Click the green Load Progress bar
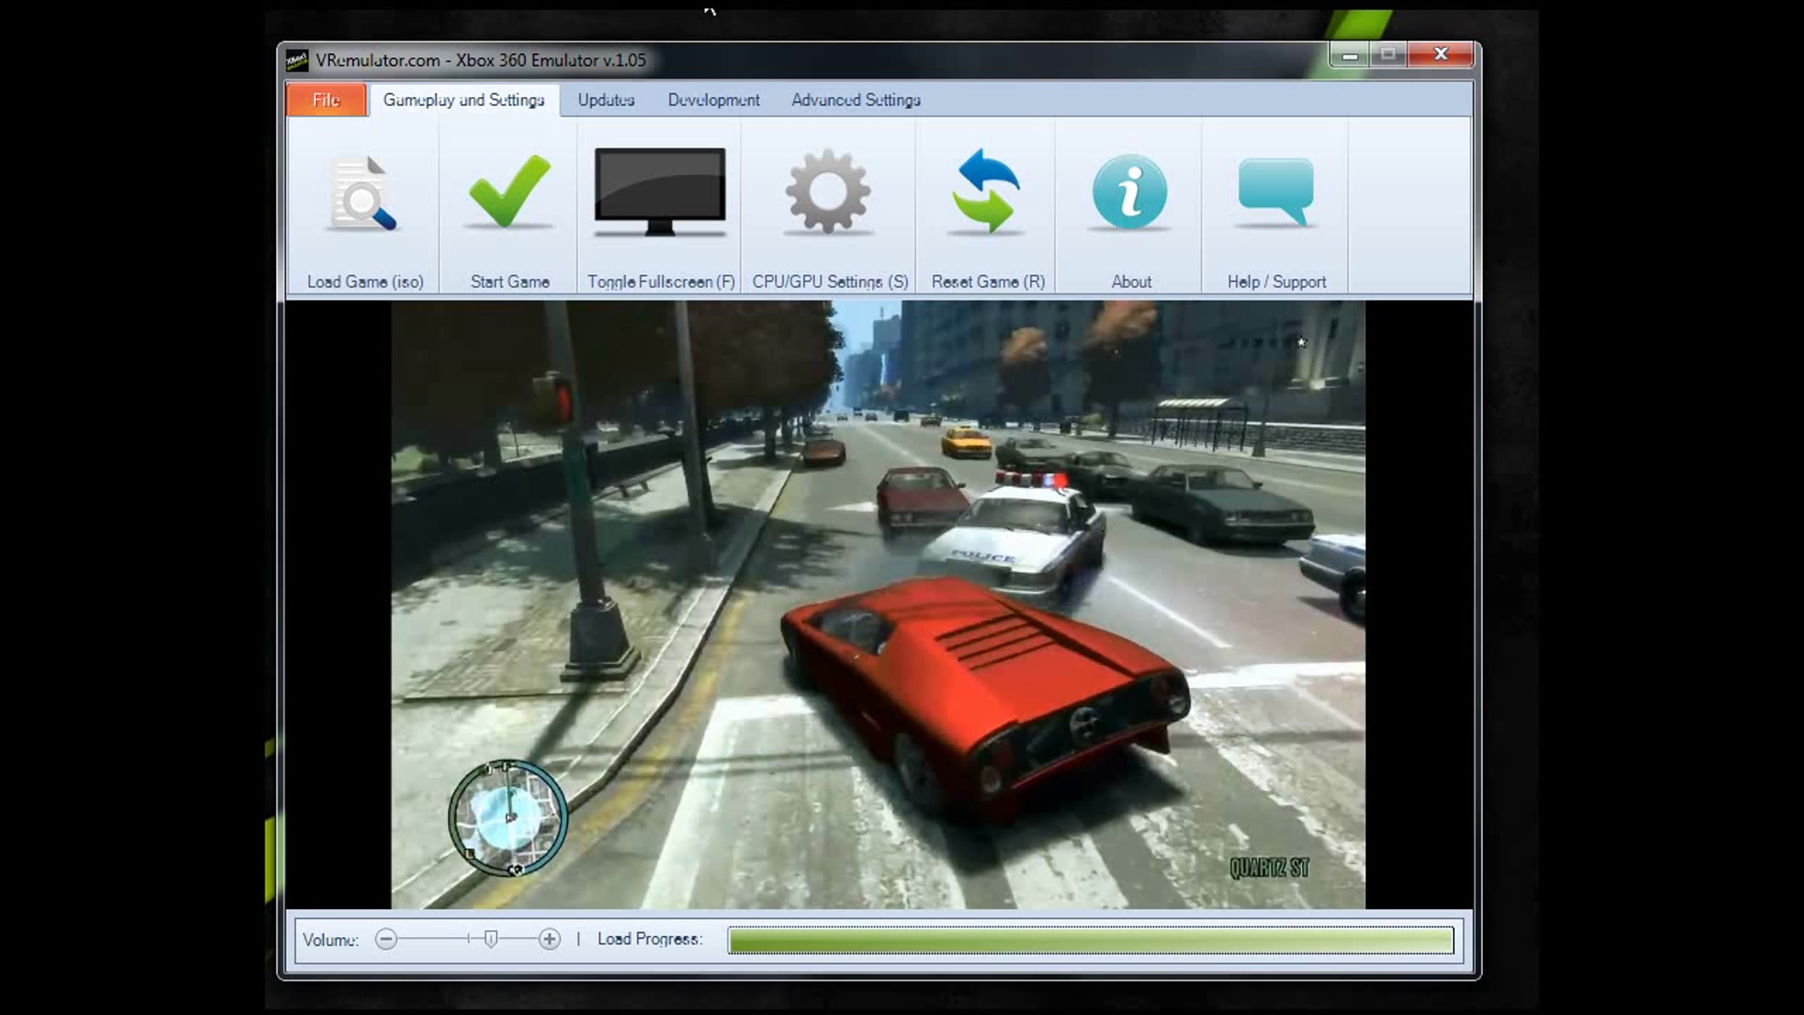This screenshot has height=1015, width=1804. 1090,940
